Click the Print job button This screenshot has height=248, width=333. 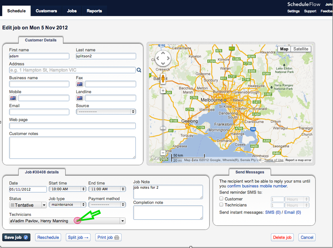pos(108,237)
